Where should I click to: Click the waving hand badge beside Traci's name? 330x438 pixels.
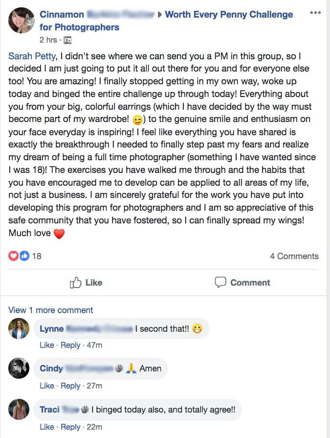pos(85,410)
